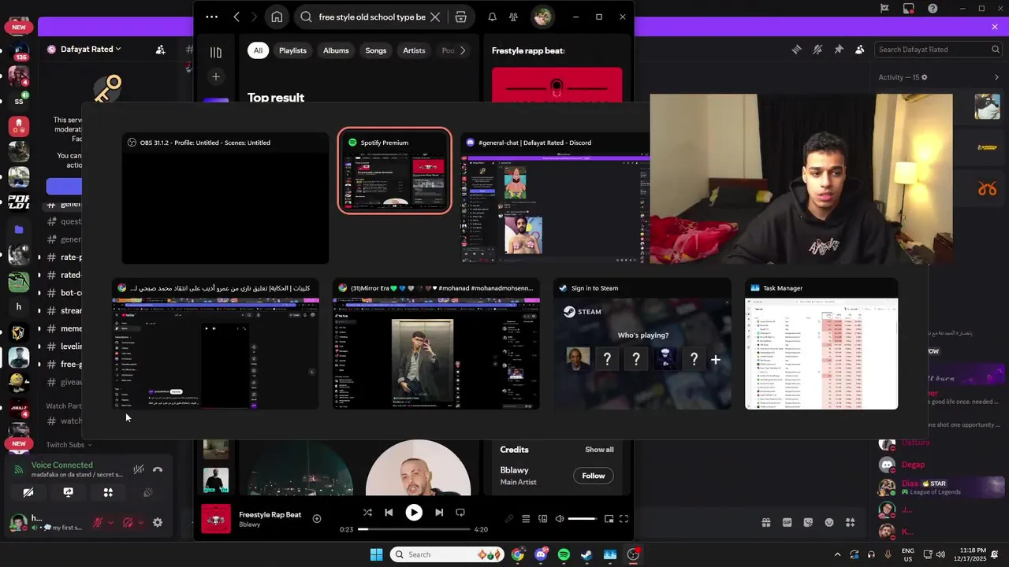Select the Spotify Premium window thumbnail
The height and width of the screenshot is (567, 1009).
point(394,171)
